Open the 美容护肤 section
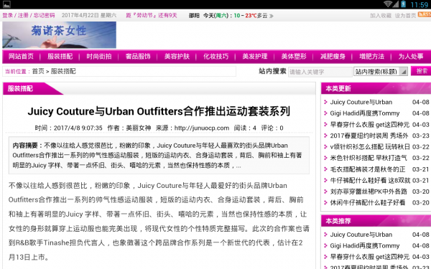The height and width of the screenshot is (269, 431). [177, 57]
